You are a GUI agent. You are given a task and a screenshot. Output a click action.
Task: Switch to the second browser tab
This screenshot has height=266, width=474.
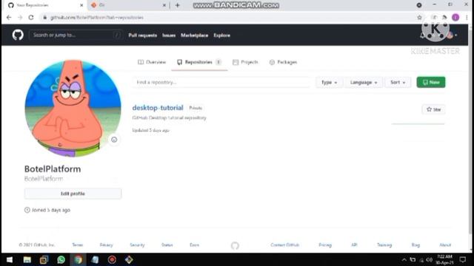pos(128,5)
